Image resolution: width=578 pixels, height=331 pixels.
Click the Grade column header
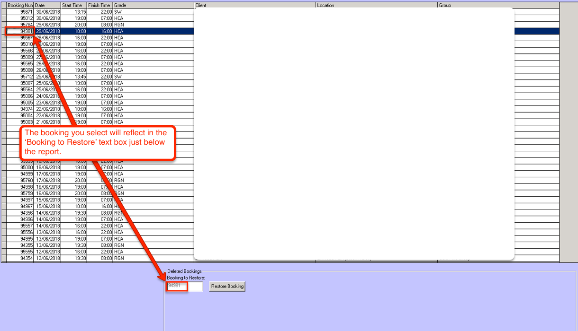(153, 5)
